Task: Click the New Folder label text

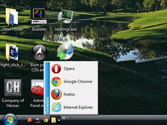Action: point(13,29)
